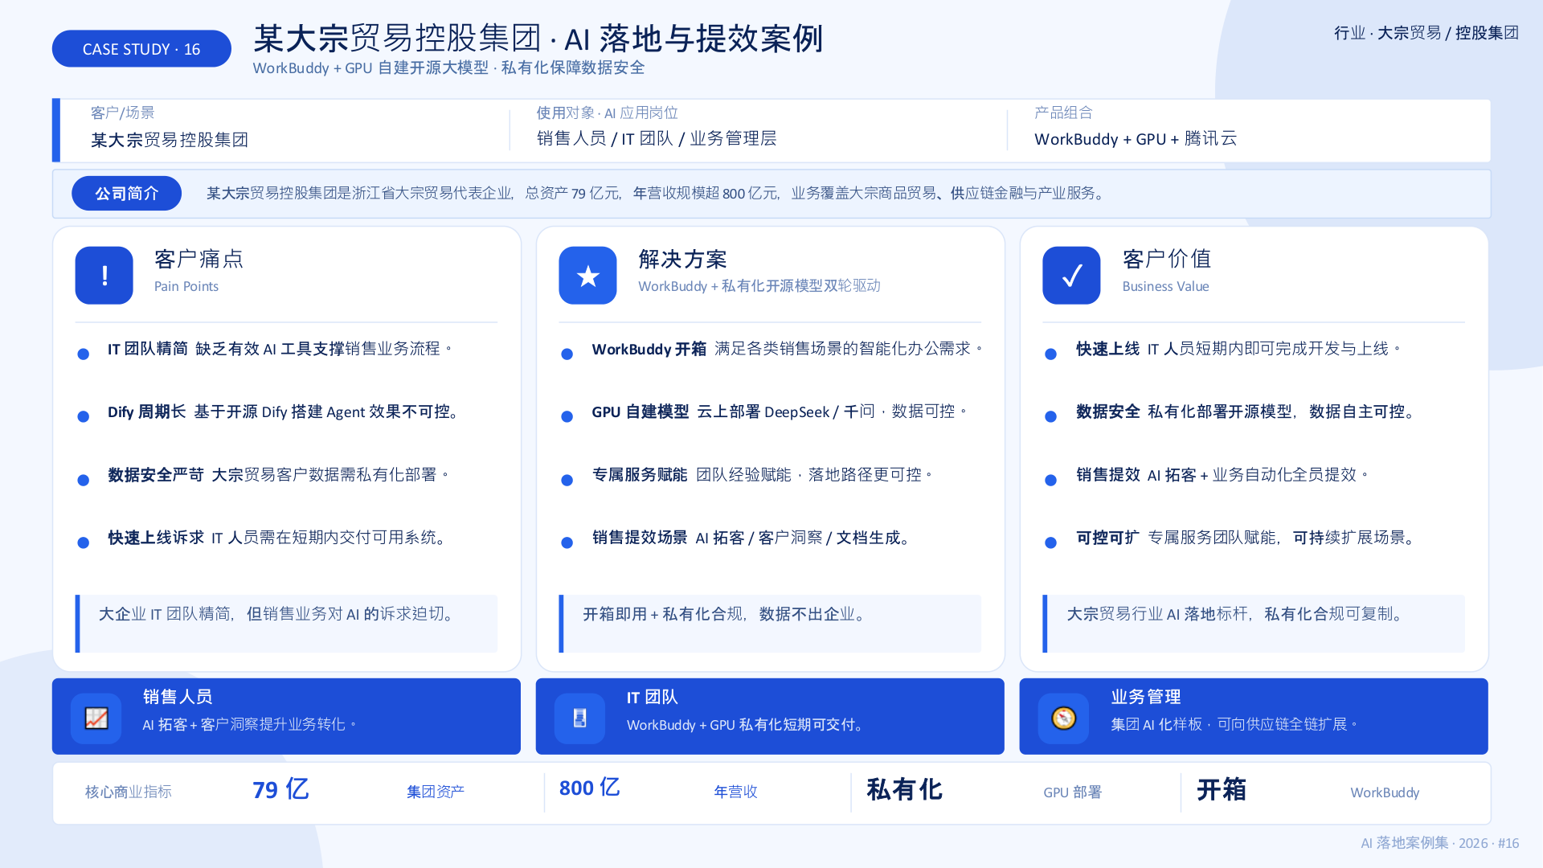Image resolution: width=1543 pixels, height=868 pixels.
Task: Click the chart icon in the 销售人员 card
Action: 96,718
